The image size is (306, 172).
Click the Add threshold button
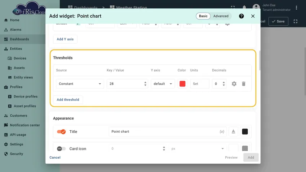click(x=68, y=100)
